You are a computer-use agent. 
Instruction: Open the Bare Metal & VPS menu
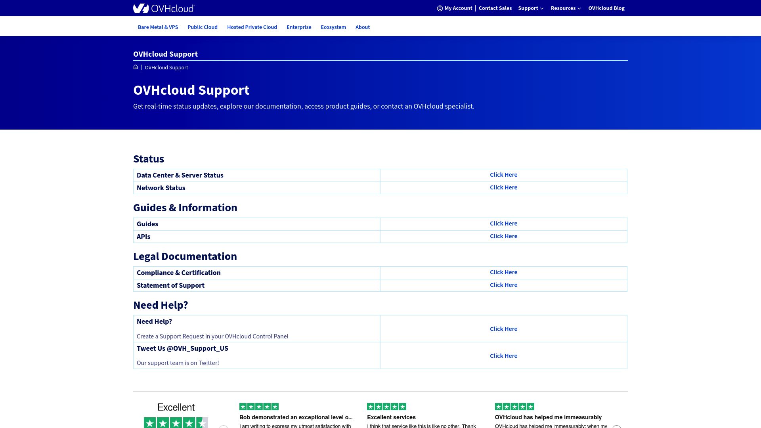pyautogui.click(x=158, y=27)
